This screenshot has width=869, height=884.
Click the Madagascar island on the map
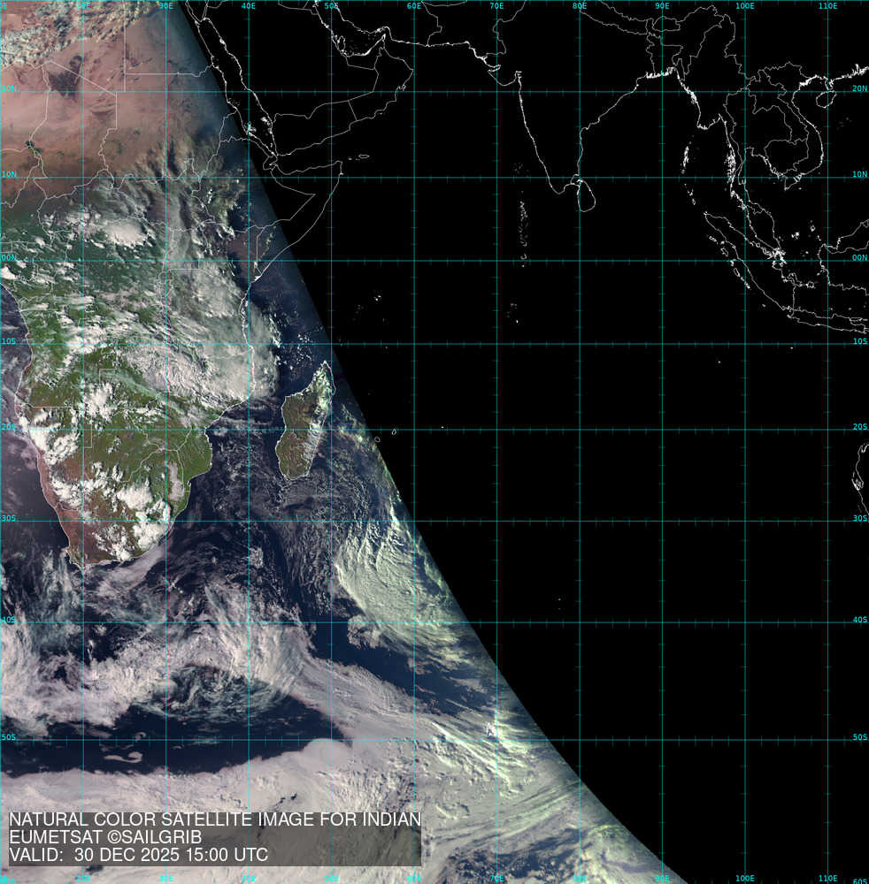pyautogui.click(x=304, y=424)
